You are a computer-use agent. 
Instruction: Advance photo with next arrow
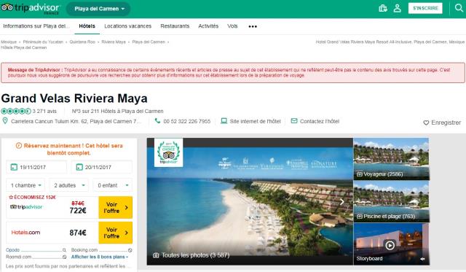[342, 202]
